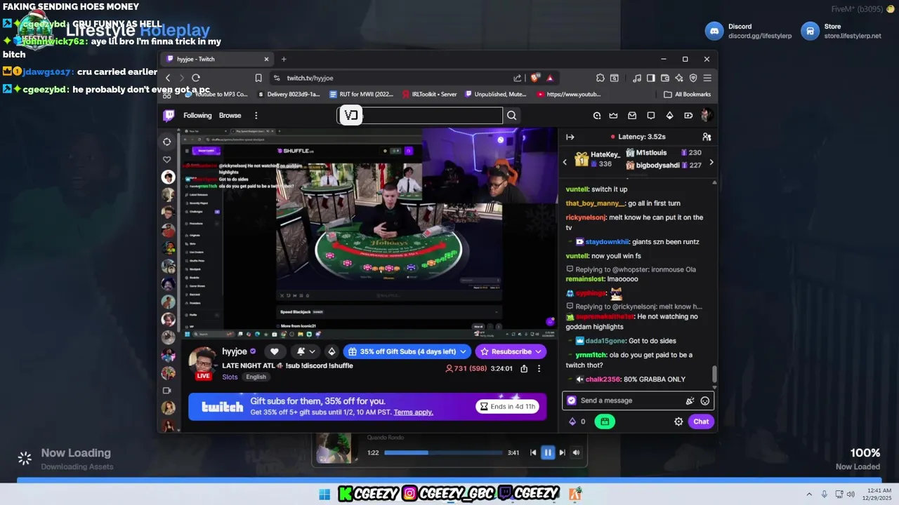Click Chat send button

701,422
